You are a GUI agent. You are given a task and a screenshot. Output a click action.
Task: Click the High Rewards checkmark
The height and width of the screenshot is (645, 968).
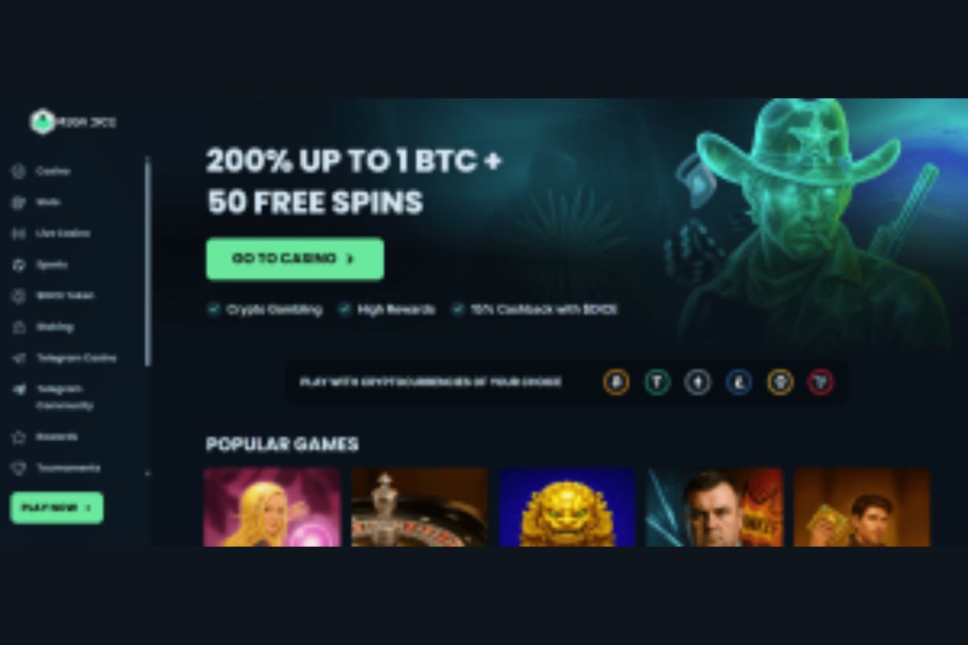344,310
